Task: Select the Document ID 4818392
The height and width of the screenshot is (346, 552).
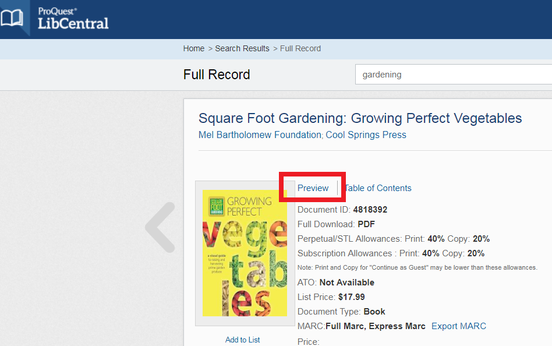Action: [369, 209]
